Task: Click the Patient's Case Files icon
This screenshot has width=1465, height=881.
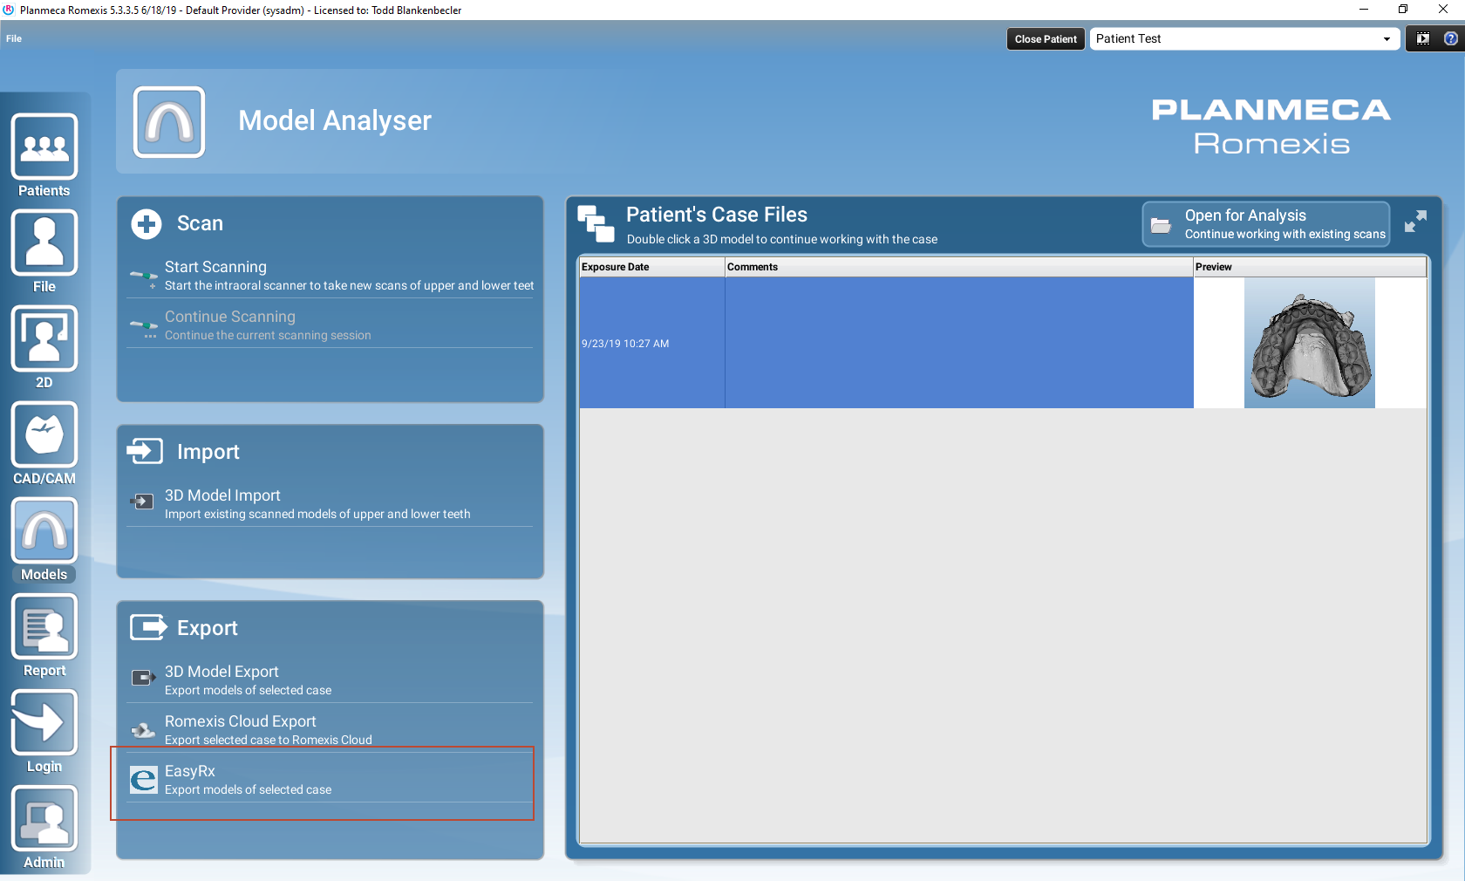Action: coord(596,224)
